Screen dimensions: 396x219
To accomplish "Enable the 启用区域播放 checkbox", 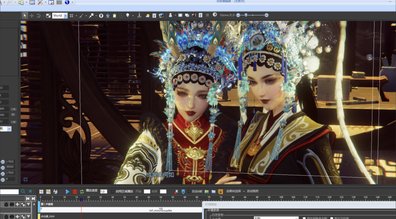I will pos(113,191).
